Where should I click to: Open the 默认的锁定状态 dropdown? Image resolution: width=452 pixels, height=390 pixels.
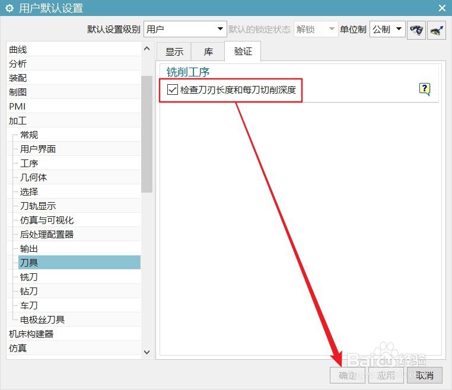[x=316, y=29]
